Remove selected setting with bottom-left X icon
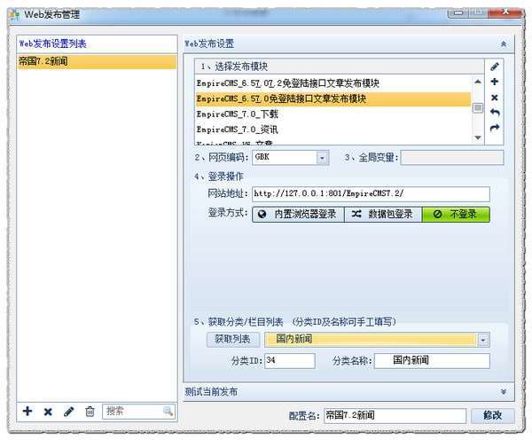532x440 pixels. 48,412
